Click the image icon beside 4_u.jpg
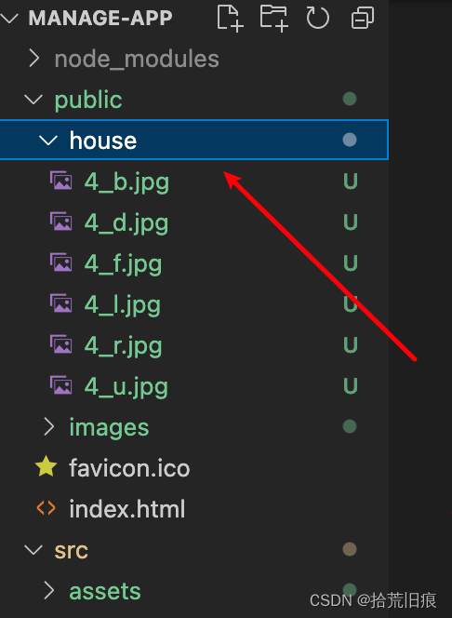 [60, 385]
